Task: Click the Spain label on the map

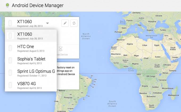Action: [x=124, y=28]
